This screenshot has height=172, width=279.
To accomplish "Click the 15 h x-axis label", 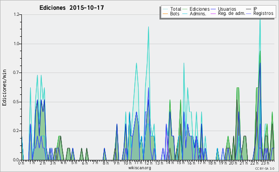I will coord(180,163).
